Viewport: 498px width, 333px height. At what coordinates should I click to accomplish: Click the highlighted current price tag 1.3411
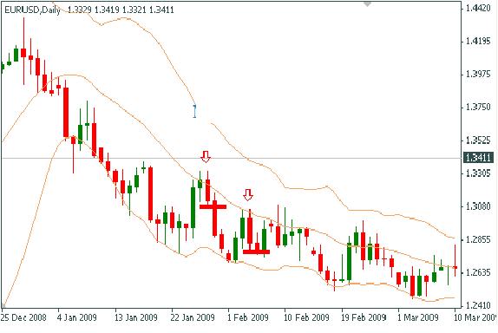[x=479, y=157]
